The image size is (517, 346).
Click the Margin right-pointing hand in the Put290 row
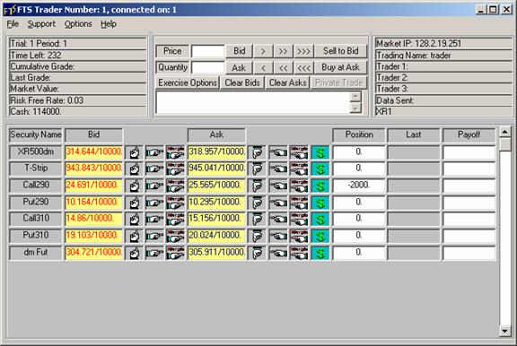[x=175, y=203]
